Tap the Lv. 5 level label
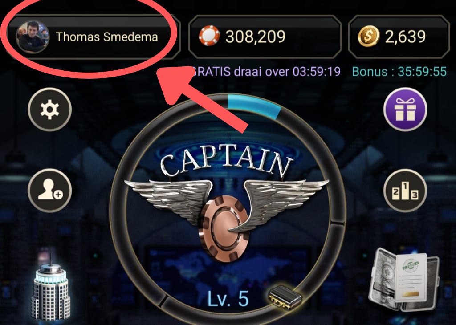Viewport: 456px width, 325px height. [x=228, y=299]
